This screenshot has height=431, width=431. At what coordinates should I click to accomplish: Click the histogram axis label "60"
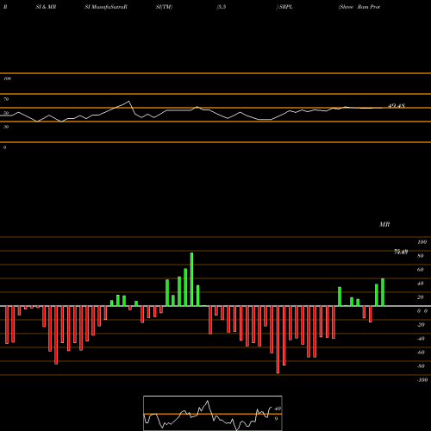coord(421,270)
